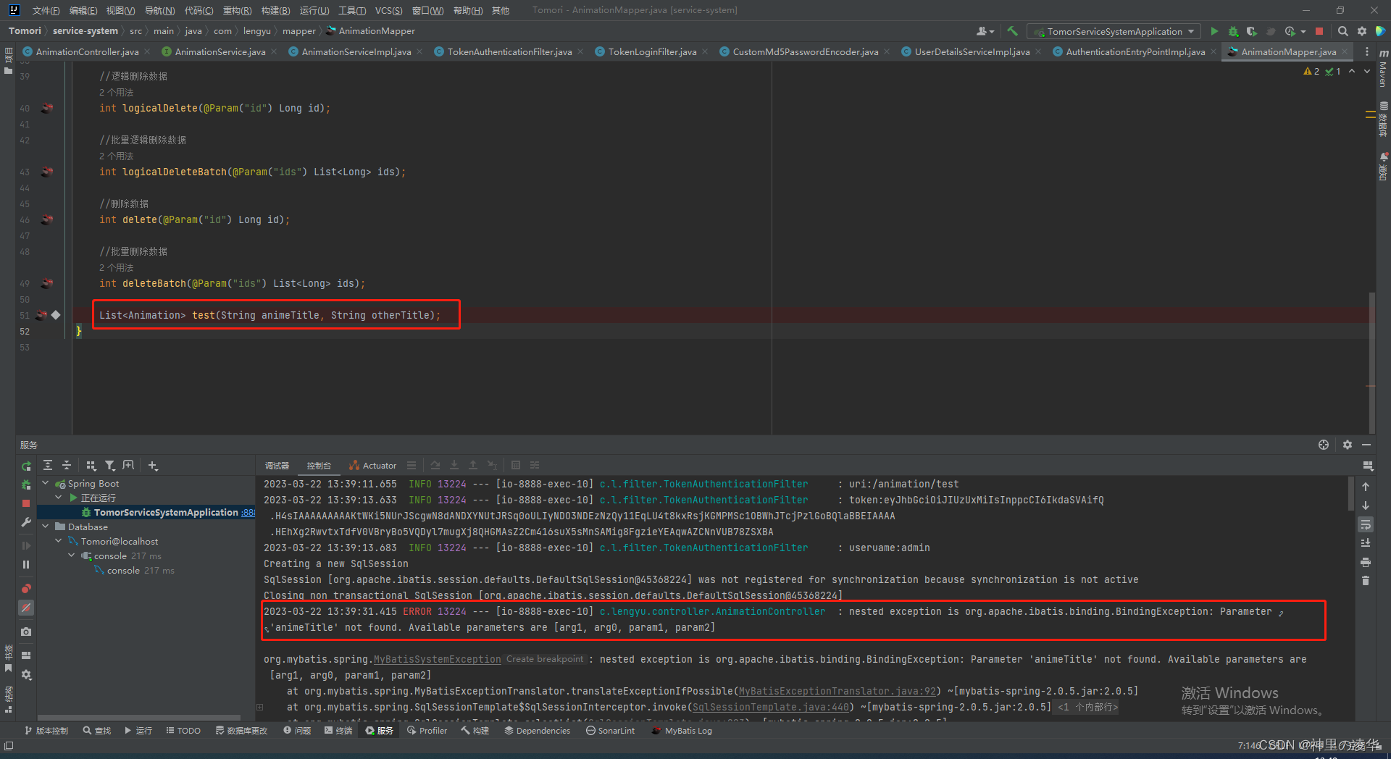Open the Services filter funnel icon
Viewport: 1391px width, 759px height.
(x=109, y=466)
